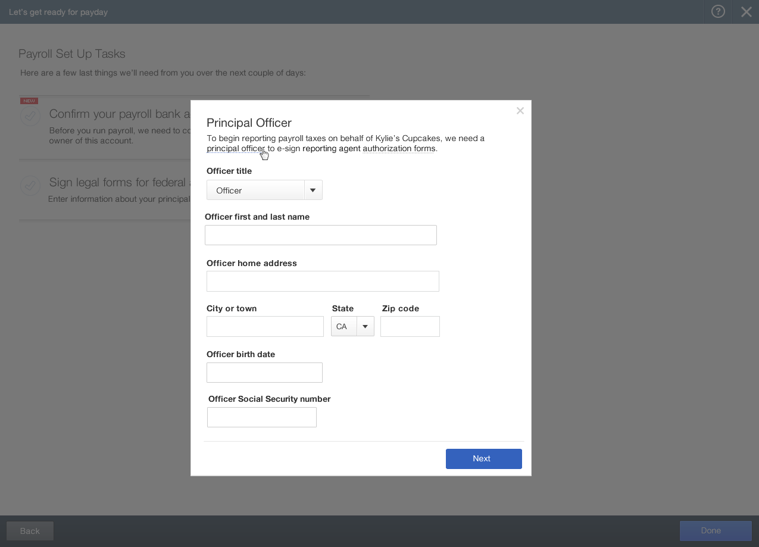
Task: Click the checkmark icon beside Confirm your payroll bank
Action: coord(30,115)
